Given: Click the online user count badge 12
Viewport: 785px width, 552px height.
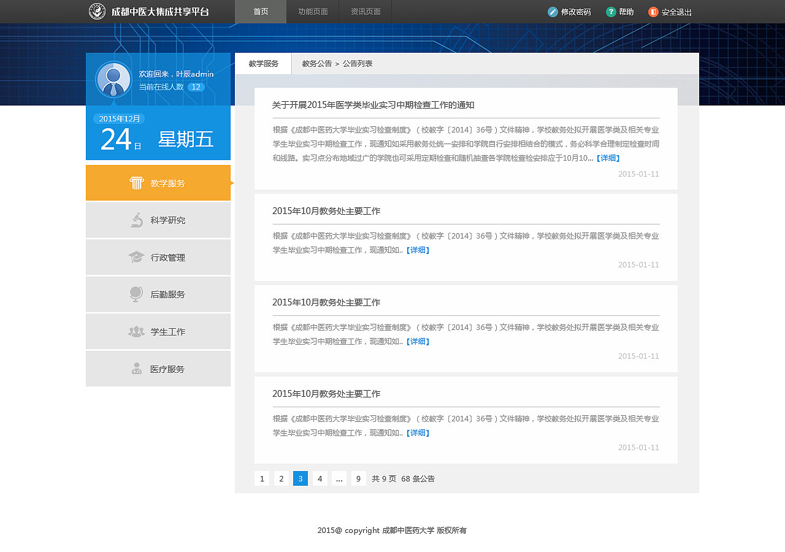Looking at the screenshot, I should (196, 87).
